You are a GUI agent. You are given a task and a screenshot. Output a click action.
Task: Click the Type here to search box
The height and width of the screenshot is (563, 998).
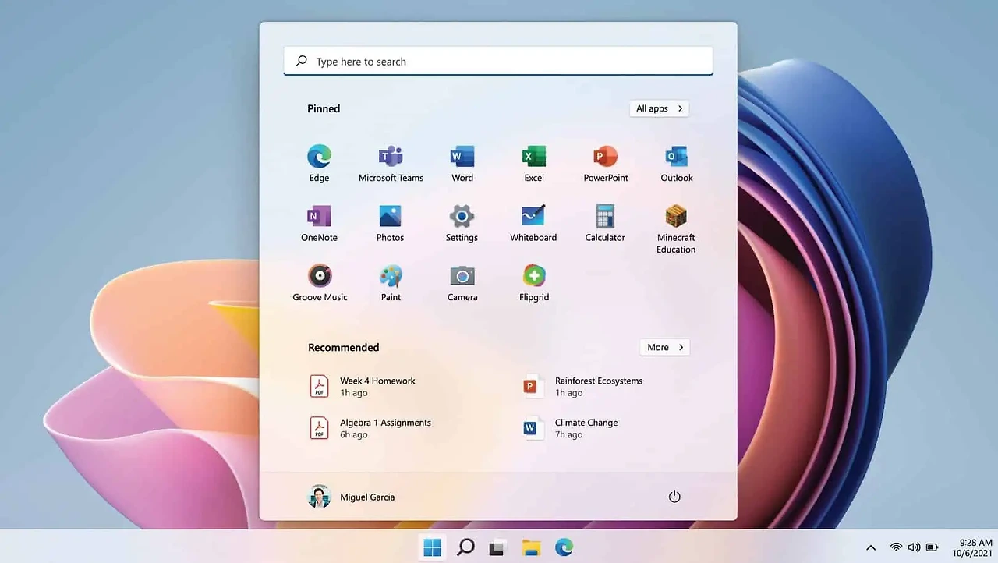498,61
